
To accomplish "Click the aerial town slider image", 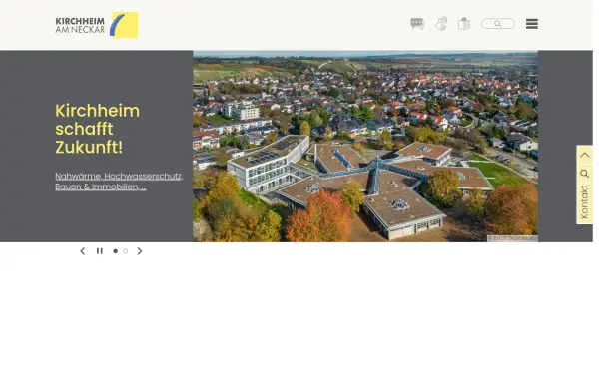I will (x=365, y=147).
